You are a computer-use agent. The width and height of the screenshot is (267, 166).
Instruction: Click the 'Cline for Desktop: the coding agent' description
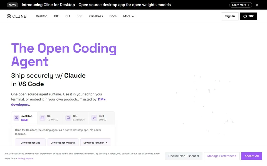58,132
